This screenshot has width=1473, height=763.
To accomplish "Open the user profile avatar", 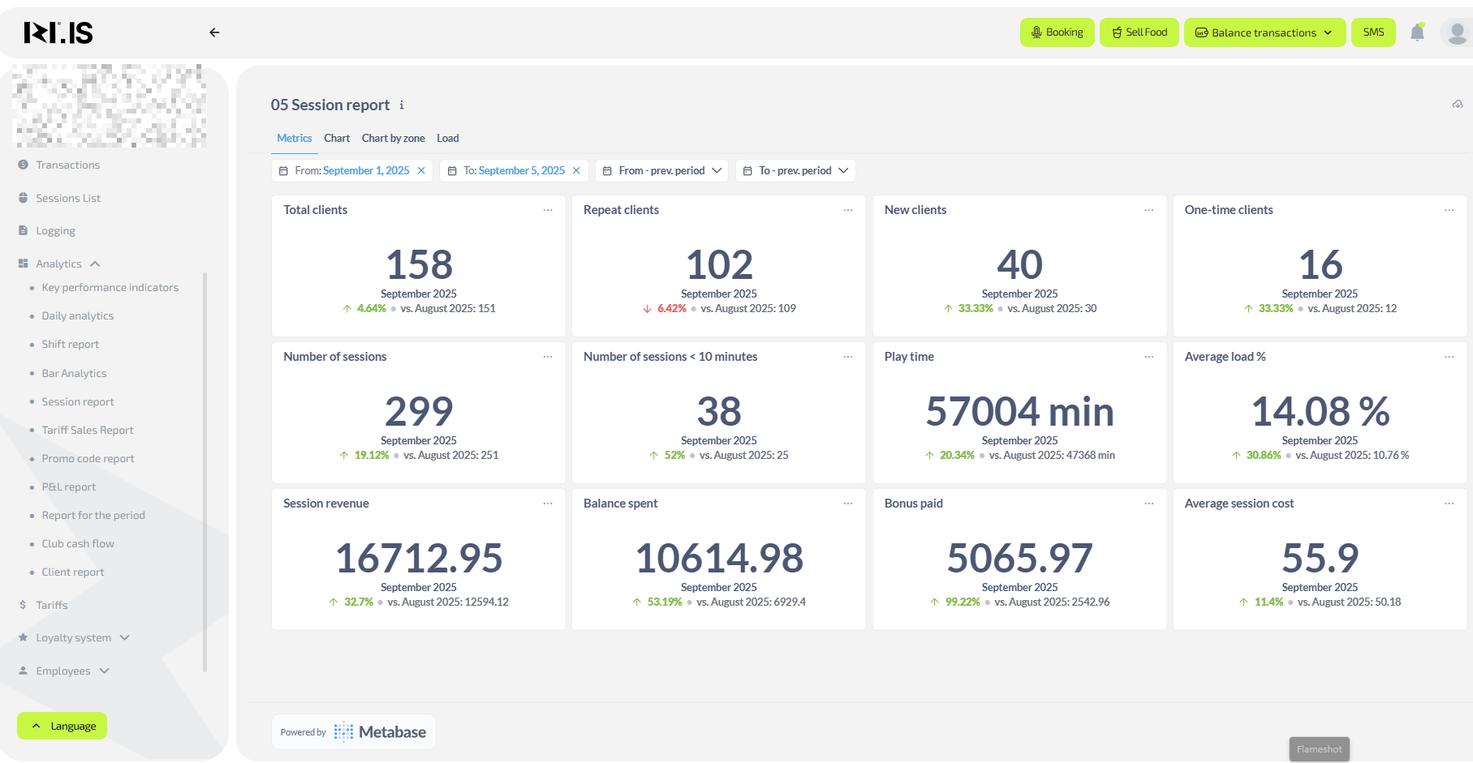I will click(x=1457, y=32).
